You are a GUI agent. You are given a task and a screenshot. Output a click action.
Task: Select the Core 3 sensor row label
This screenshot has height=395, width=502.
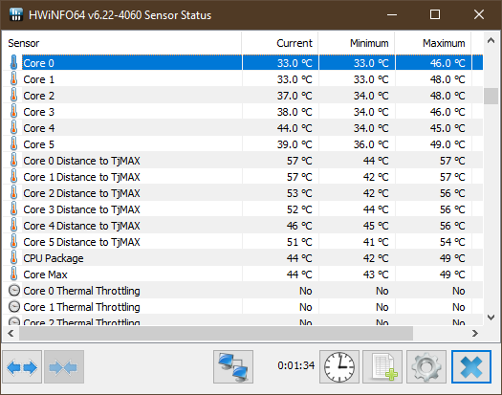(39, 112)
